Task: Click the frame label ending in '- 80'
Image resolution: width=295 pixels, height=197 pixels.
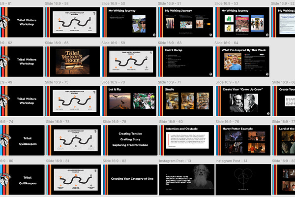Action: click(6, 161)
